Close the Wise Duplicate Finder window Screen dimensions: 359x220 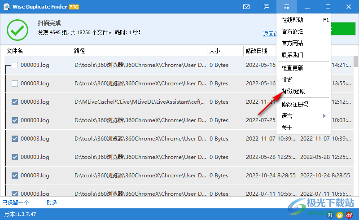click(349, 7)
